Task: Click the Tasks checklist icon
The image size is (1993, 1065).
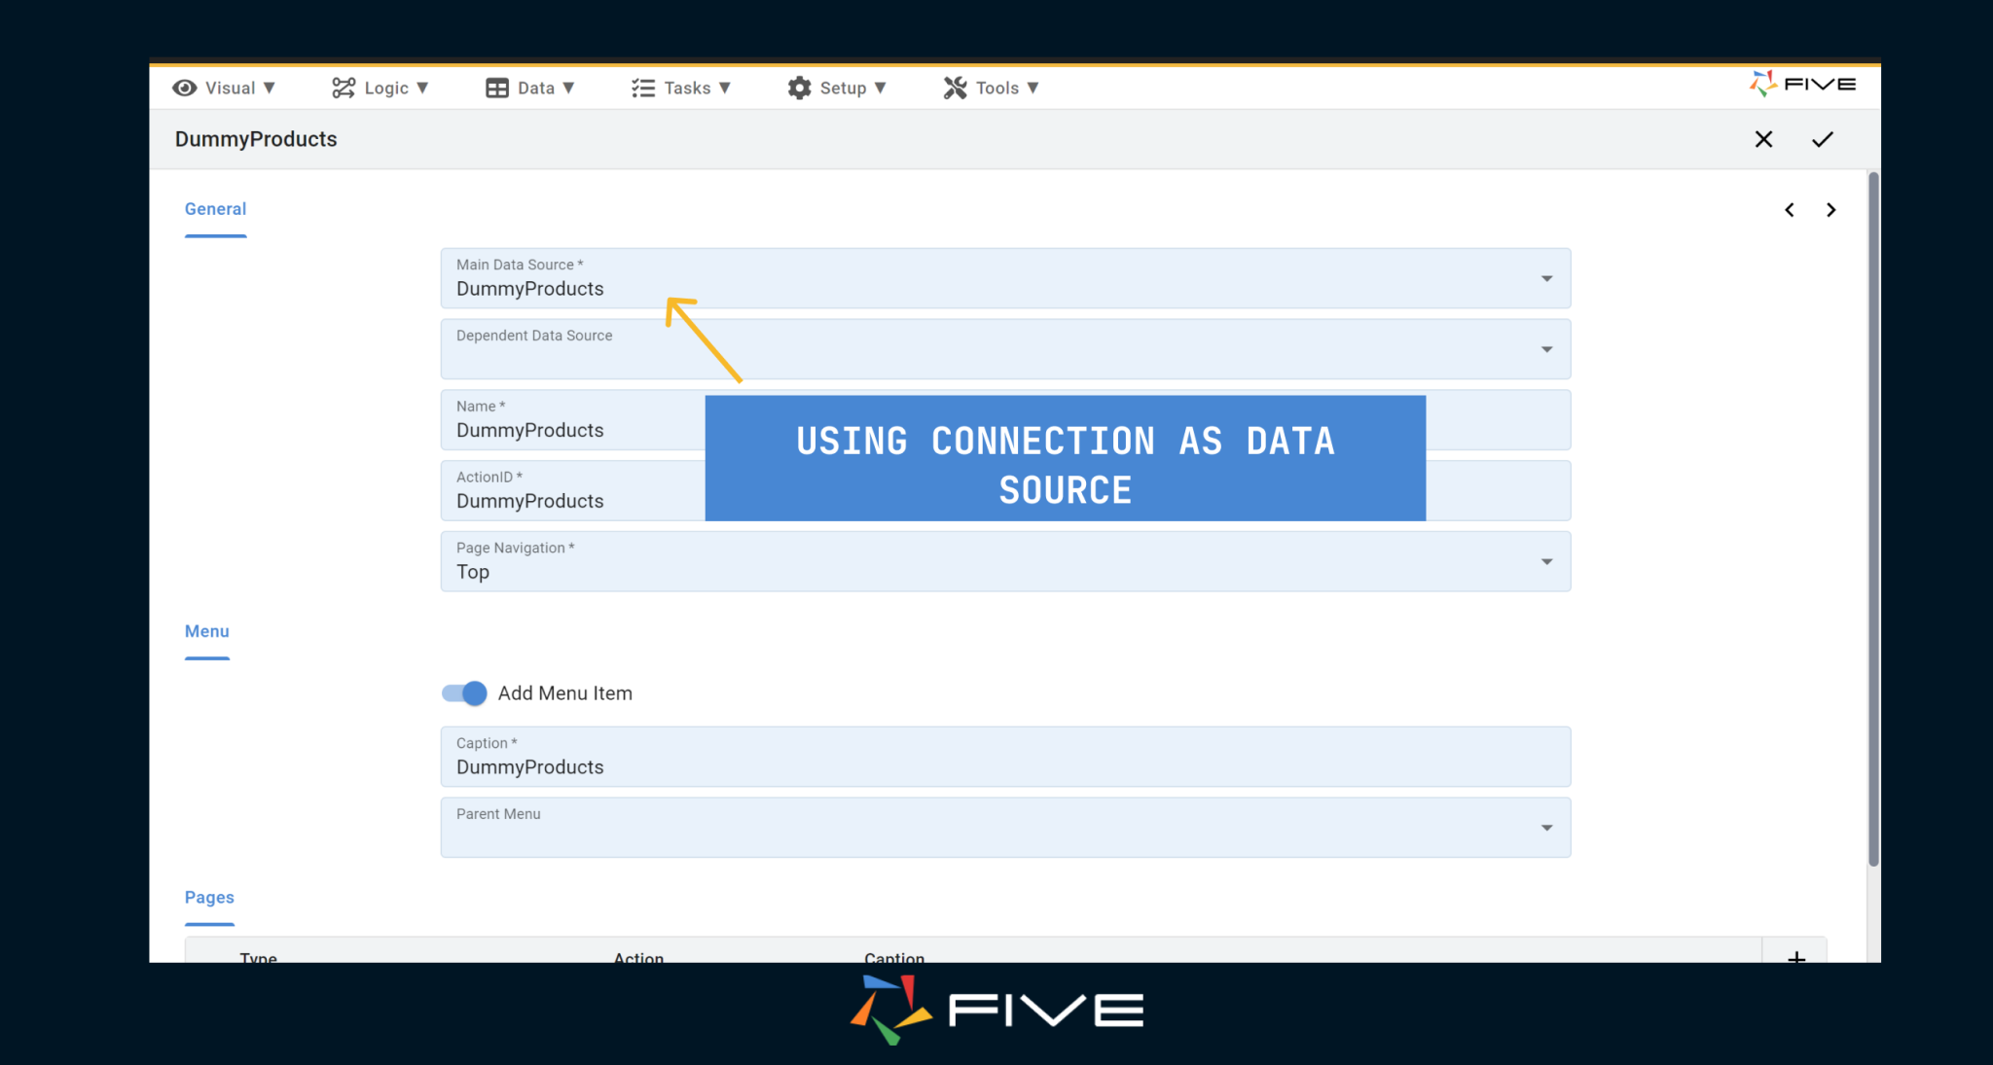Action: 642,88
